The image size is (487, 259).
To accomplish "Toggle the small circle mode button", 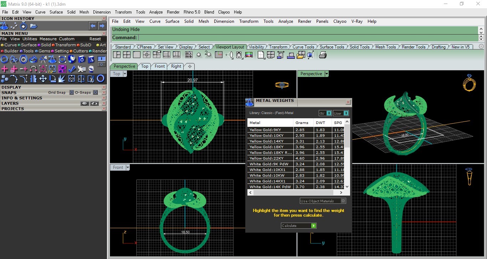I will (102, 65).
